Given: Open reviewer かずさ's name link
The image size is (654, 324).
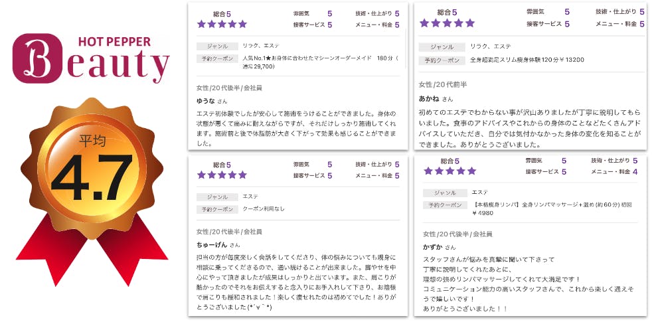Looking at the screenshot, I should coord(432,247).
